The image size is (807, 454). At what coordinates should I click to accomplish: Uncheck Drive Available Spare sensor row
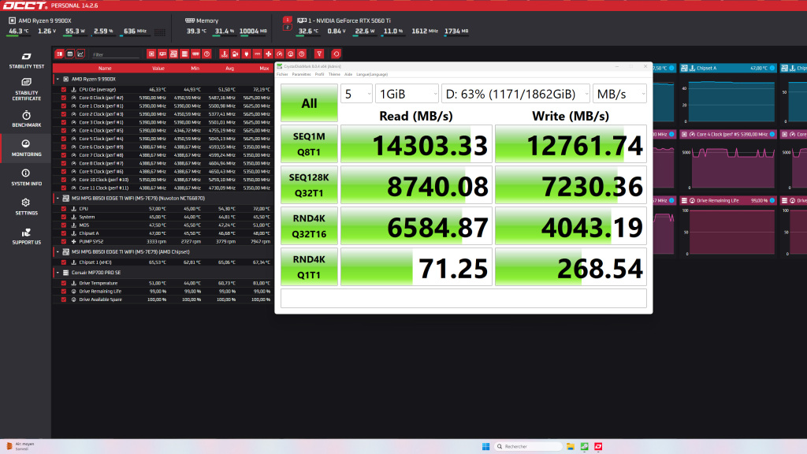(x=64, y=300)
